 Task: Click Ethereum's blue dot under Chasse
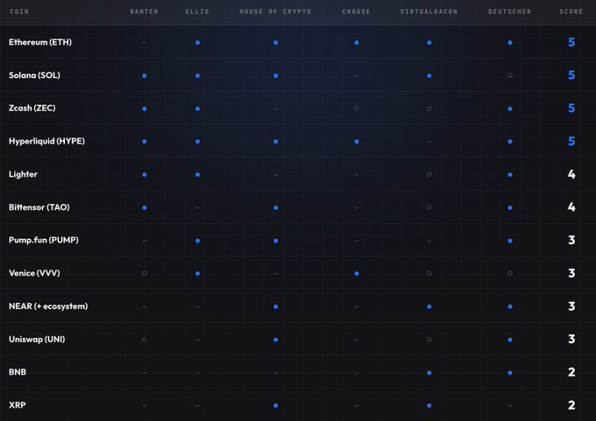pyautogui.click(x=357, y=43)
